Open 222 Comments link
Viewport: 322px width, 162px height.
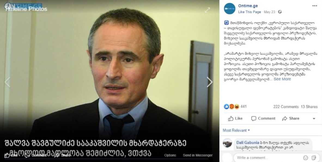[286, 107]
